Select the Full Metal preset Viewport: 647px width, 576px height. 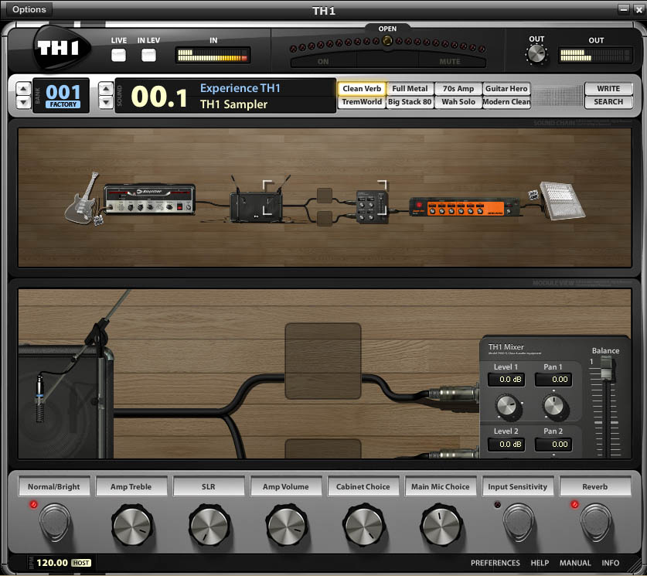tap(410, 89)
